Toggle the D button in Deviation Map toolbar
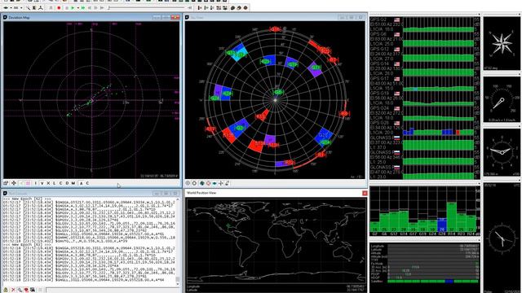 click(67, 183)
